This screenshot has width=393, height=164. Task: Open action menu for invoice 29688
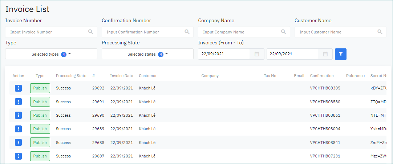point(19,143)
